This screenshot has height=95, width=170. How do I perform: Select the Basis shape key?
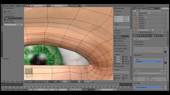pyautogui.click(x=148, y=59)
